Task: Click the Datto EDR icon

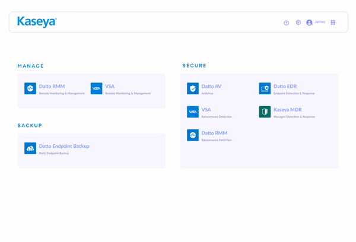Action: 265,88
